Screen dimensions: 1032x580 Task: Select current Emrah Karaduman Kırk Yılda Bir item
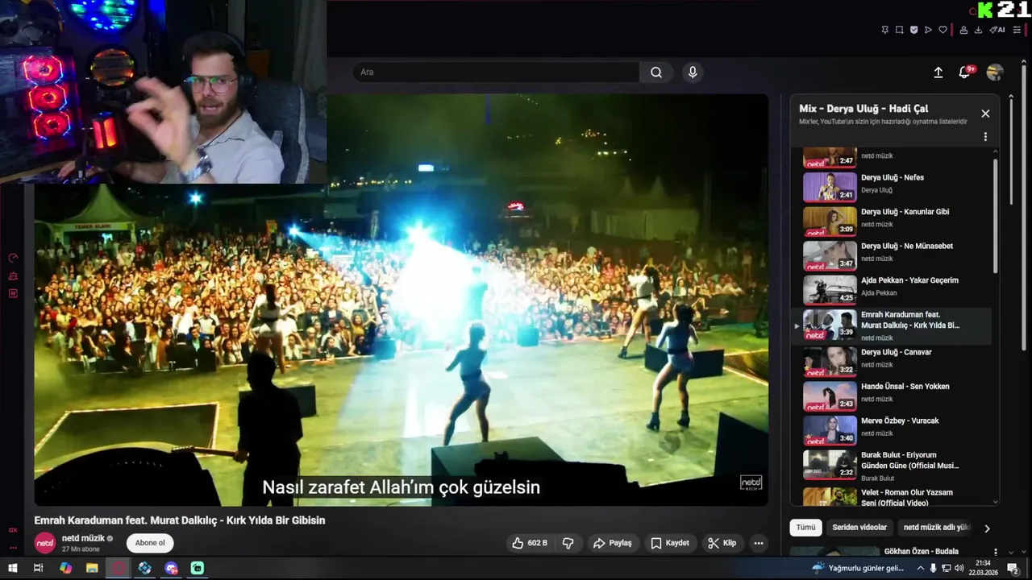[x=891, y=325]
